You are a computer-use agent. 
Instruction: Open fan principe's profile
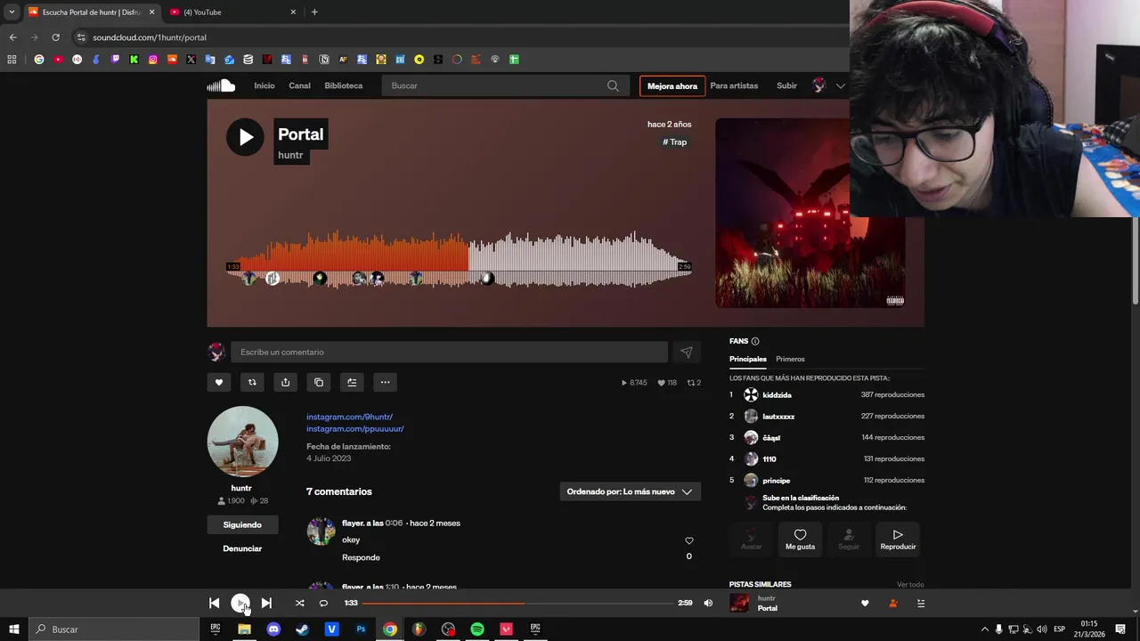(776, 480)
